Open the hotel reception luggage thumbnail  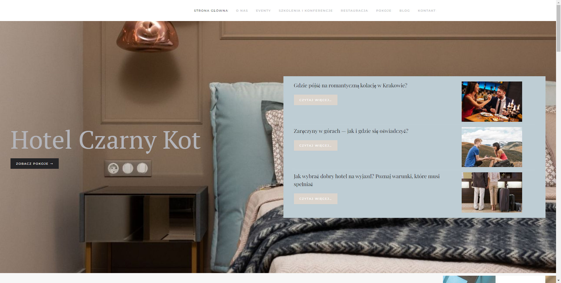pyautogui.click(x=492, y=192)
